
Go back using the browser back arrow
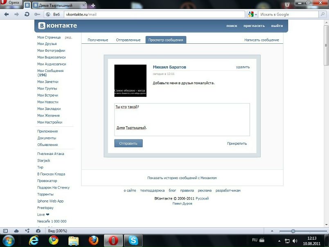pyautogui.click(x=7, y=14)
